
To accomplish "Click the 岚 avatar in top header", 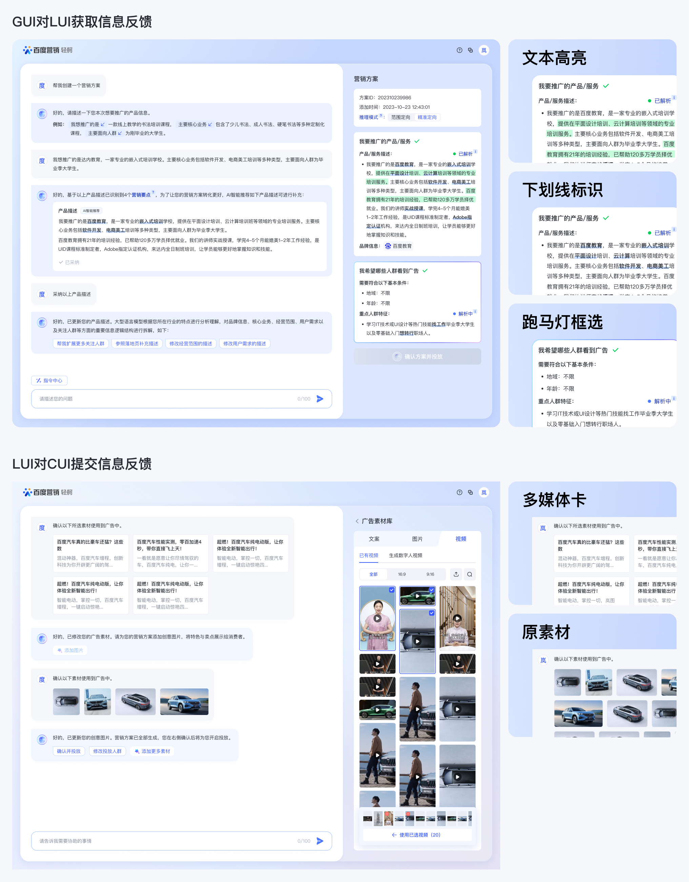I will click(x=484, y=50).
